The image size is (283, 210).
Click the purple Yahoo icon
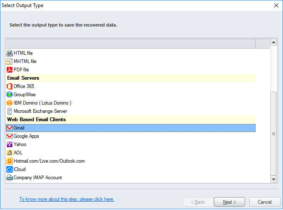pos(10,144)
